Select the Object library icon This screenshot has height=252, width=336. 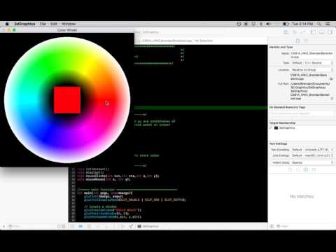click(x=306, y=169)
